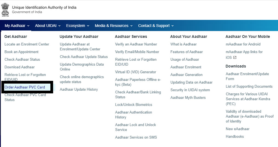The width and height of the screenshot is (278, 147).
Task: Open Aadhaar Enrolment link
Action: [186, 67]
